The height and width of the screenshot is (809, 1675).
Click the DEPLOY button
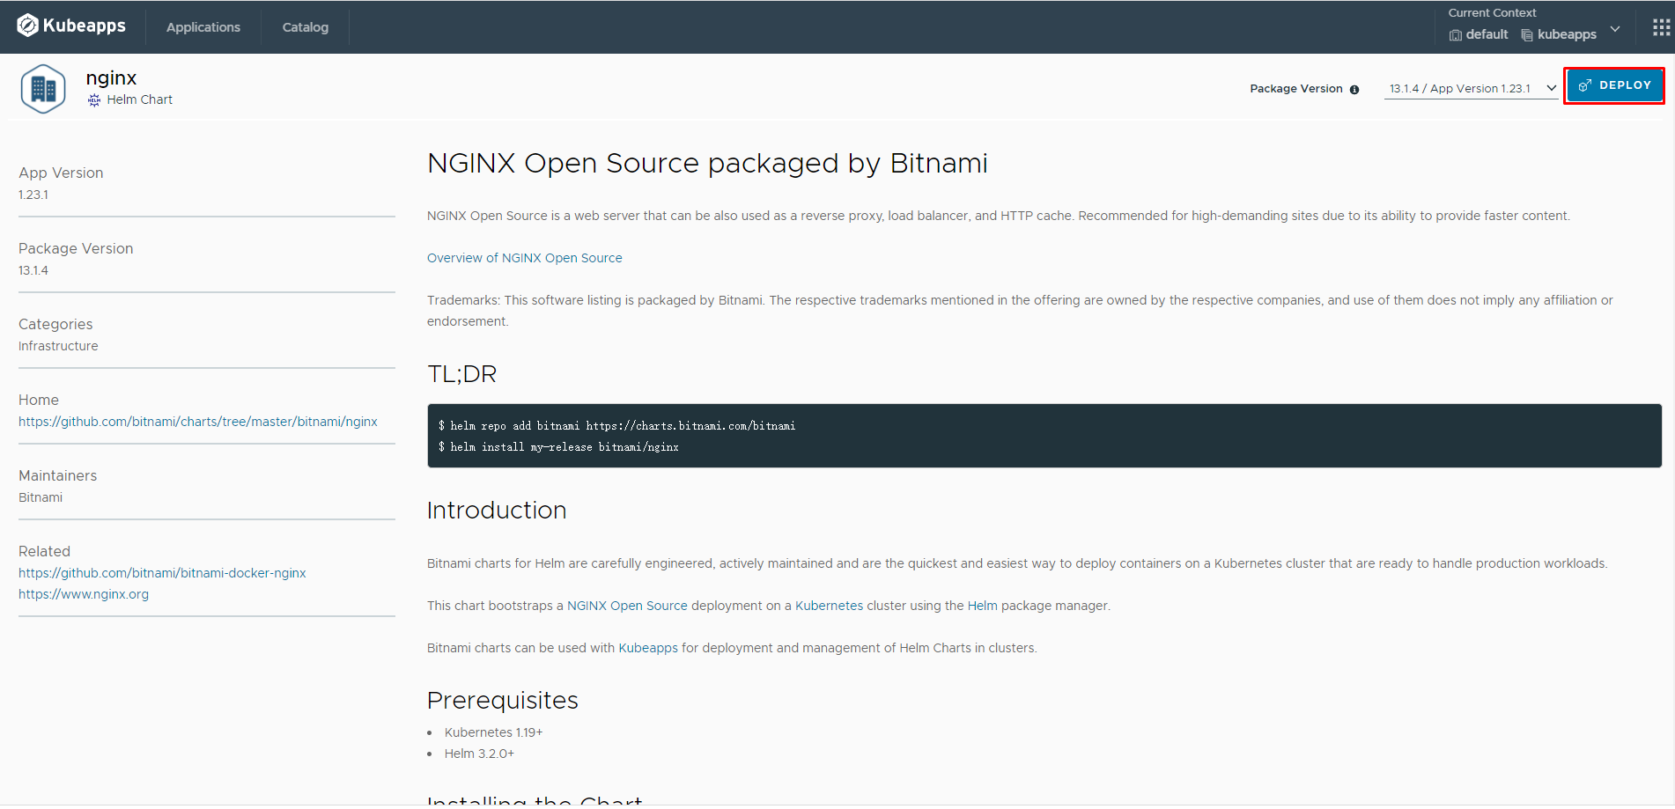[x=1614, y=85]
